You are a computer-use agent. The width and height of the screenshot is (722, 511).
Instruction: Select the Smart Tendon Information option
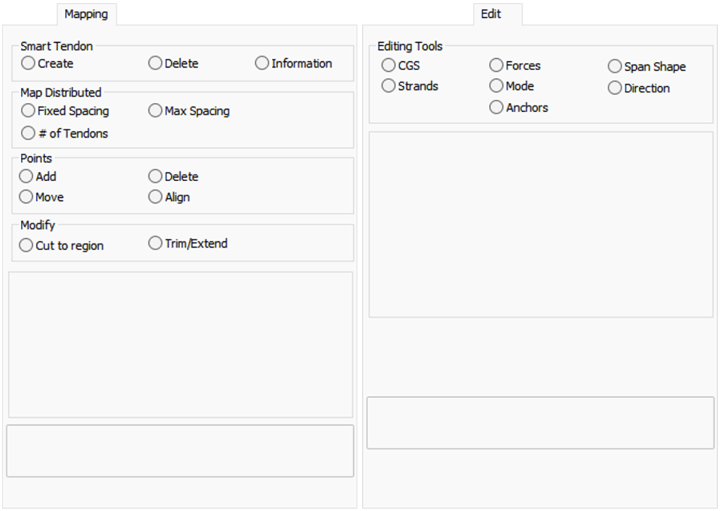(262, 64)
